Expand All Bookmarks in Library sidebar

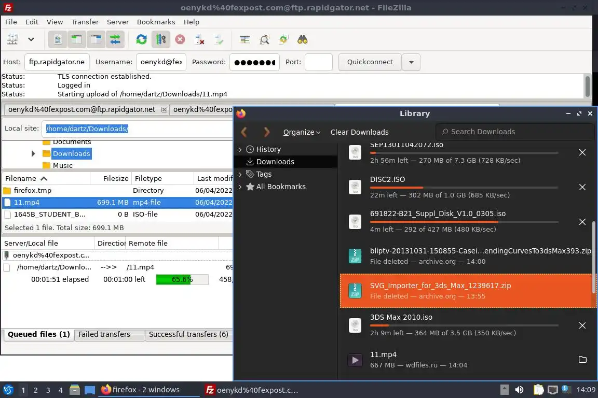240,187
